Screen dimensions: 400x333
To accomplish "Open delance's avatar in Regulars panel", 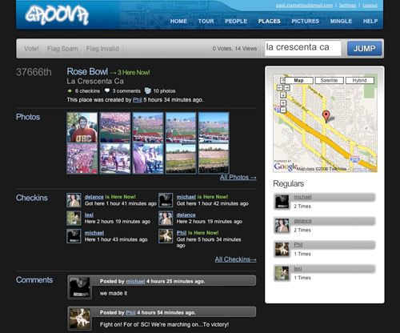I will 282,226.
